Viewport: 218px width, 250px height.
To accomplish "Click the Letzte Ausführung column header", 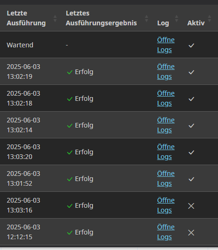I will pos(26,18).
